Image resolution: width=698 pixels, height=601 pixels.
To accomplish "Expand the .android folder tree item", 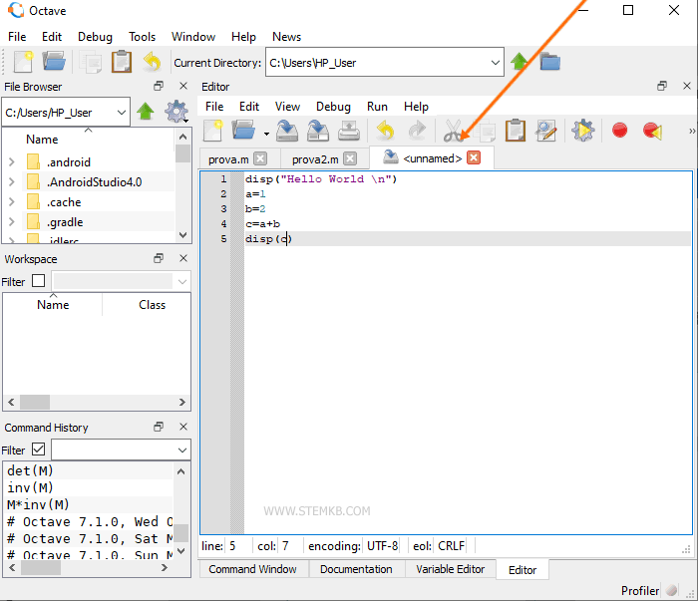I will 11,162.
